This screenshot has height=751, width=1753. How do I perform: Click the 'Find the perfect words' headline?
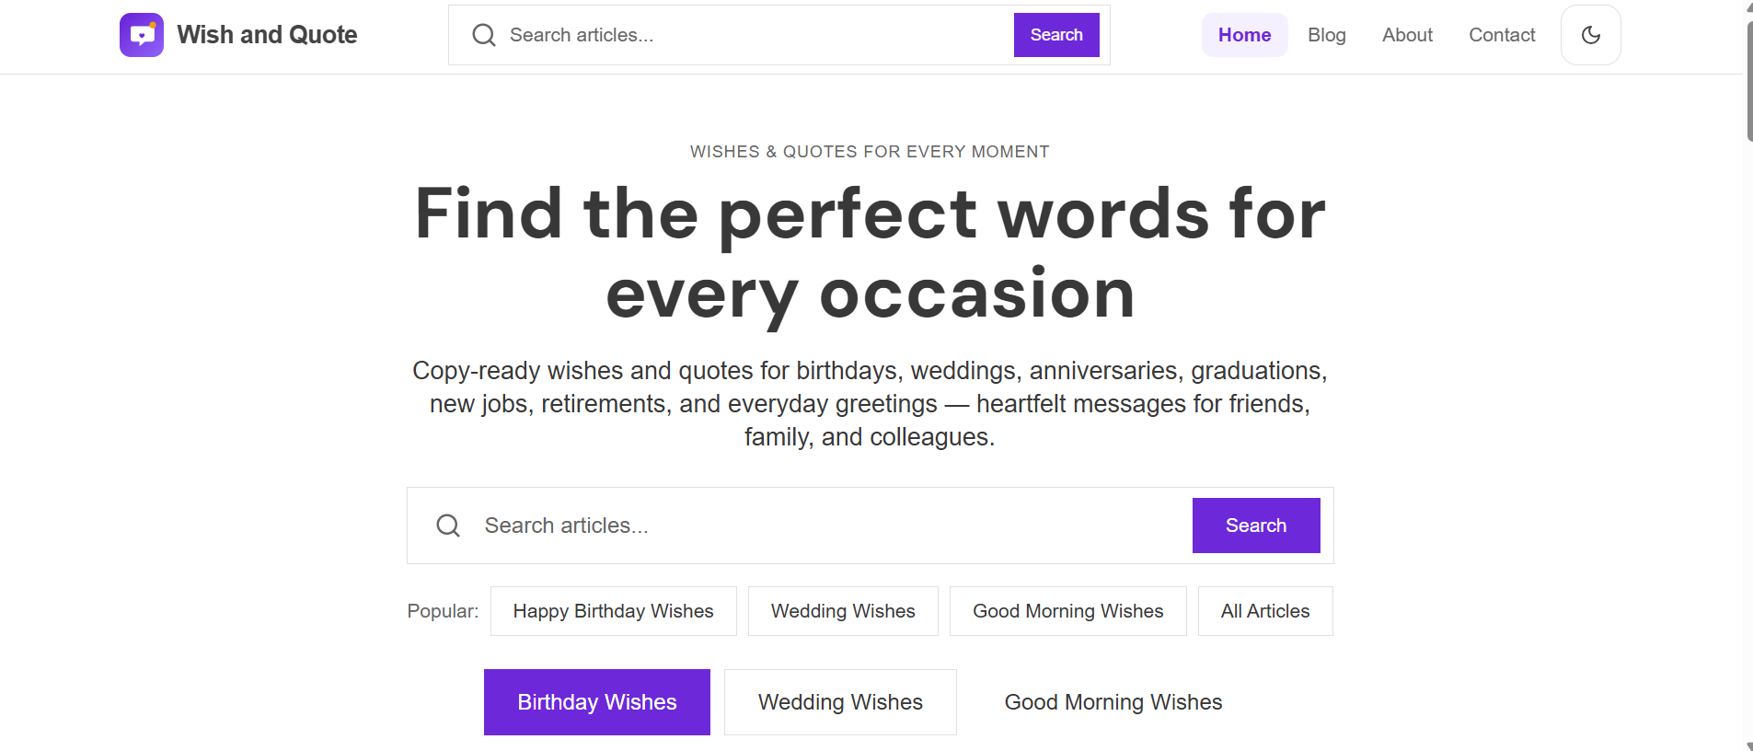point(870,253)
